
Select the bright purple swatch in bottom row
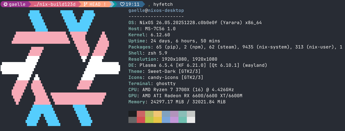[174, 120]
